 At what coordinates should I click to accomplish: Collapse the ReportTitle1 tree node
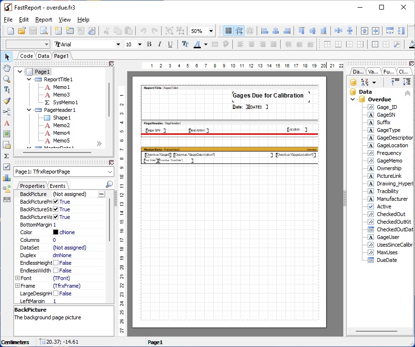(29, 79)
